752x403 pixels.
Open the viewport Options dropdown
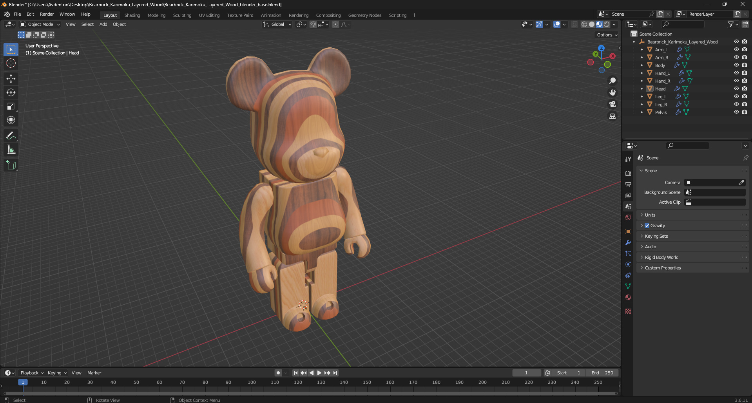click(x=607, y=35)
